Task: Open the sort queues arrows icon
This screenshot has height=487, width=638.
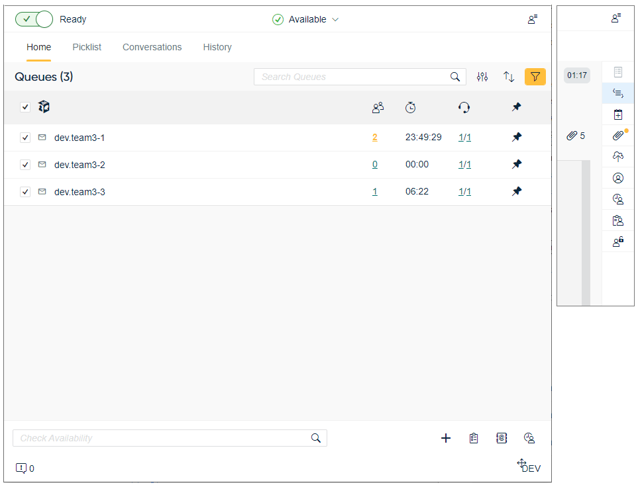Action: click(509, 77)
